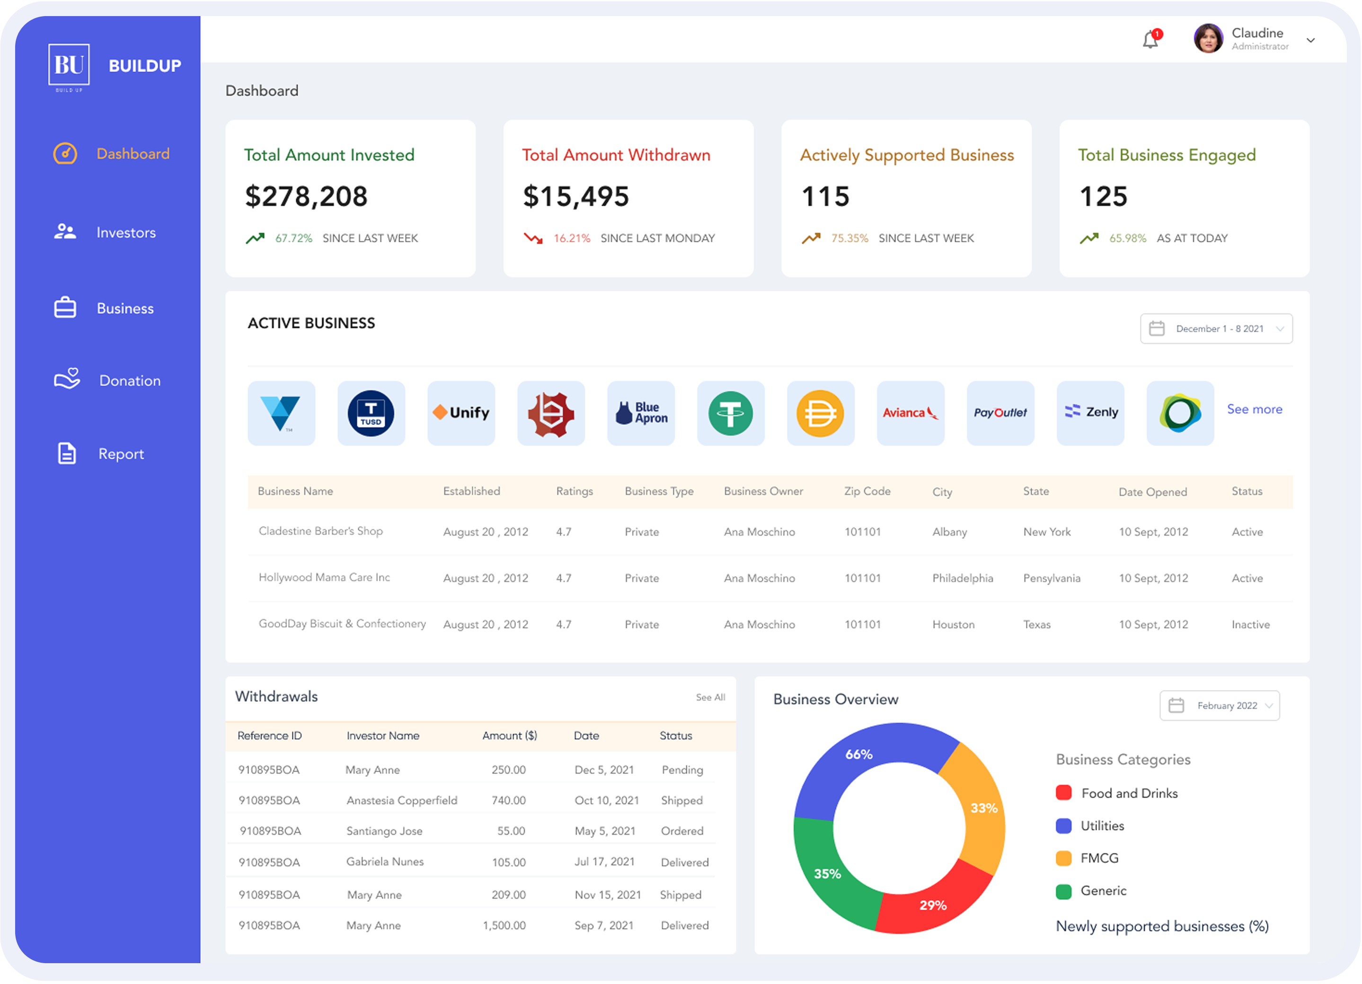1362x984 pixels.
Task: Select the TUSD business logo
Action: pos(371,413)
